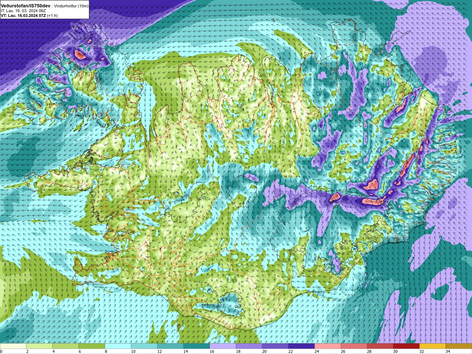
Task: Click the legend scale value "24"
Action: (x=316, y=351)
